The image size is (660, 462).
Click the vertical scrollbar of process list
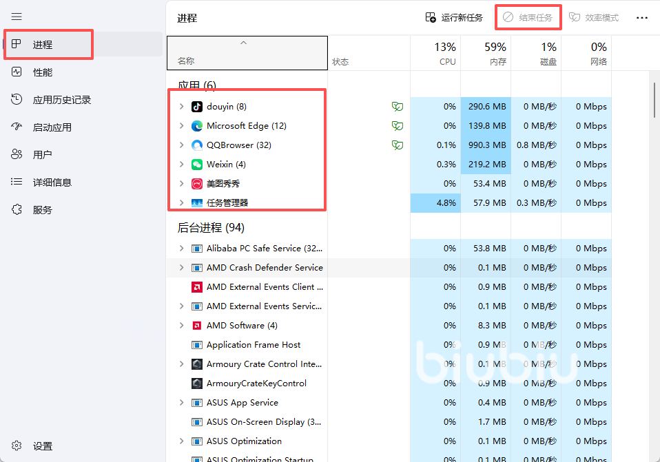654,100
